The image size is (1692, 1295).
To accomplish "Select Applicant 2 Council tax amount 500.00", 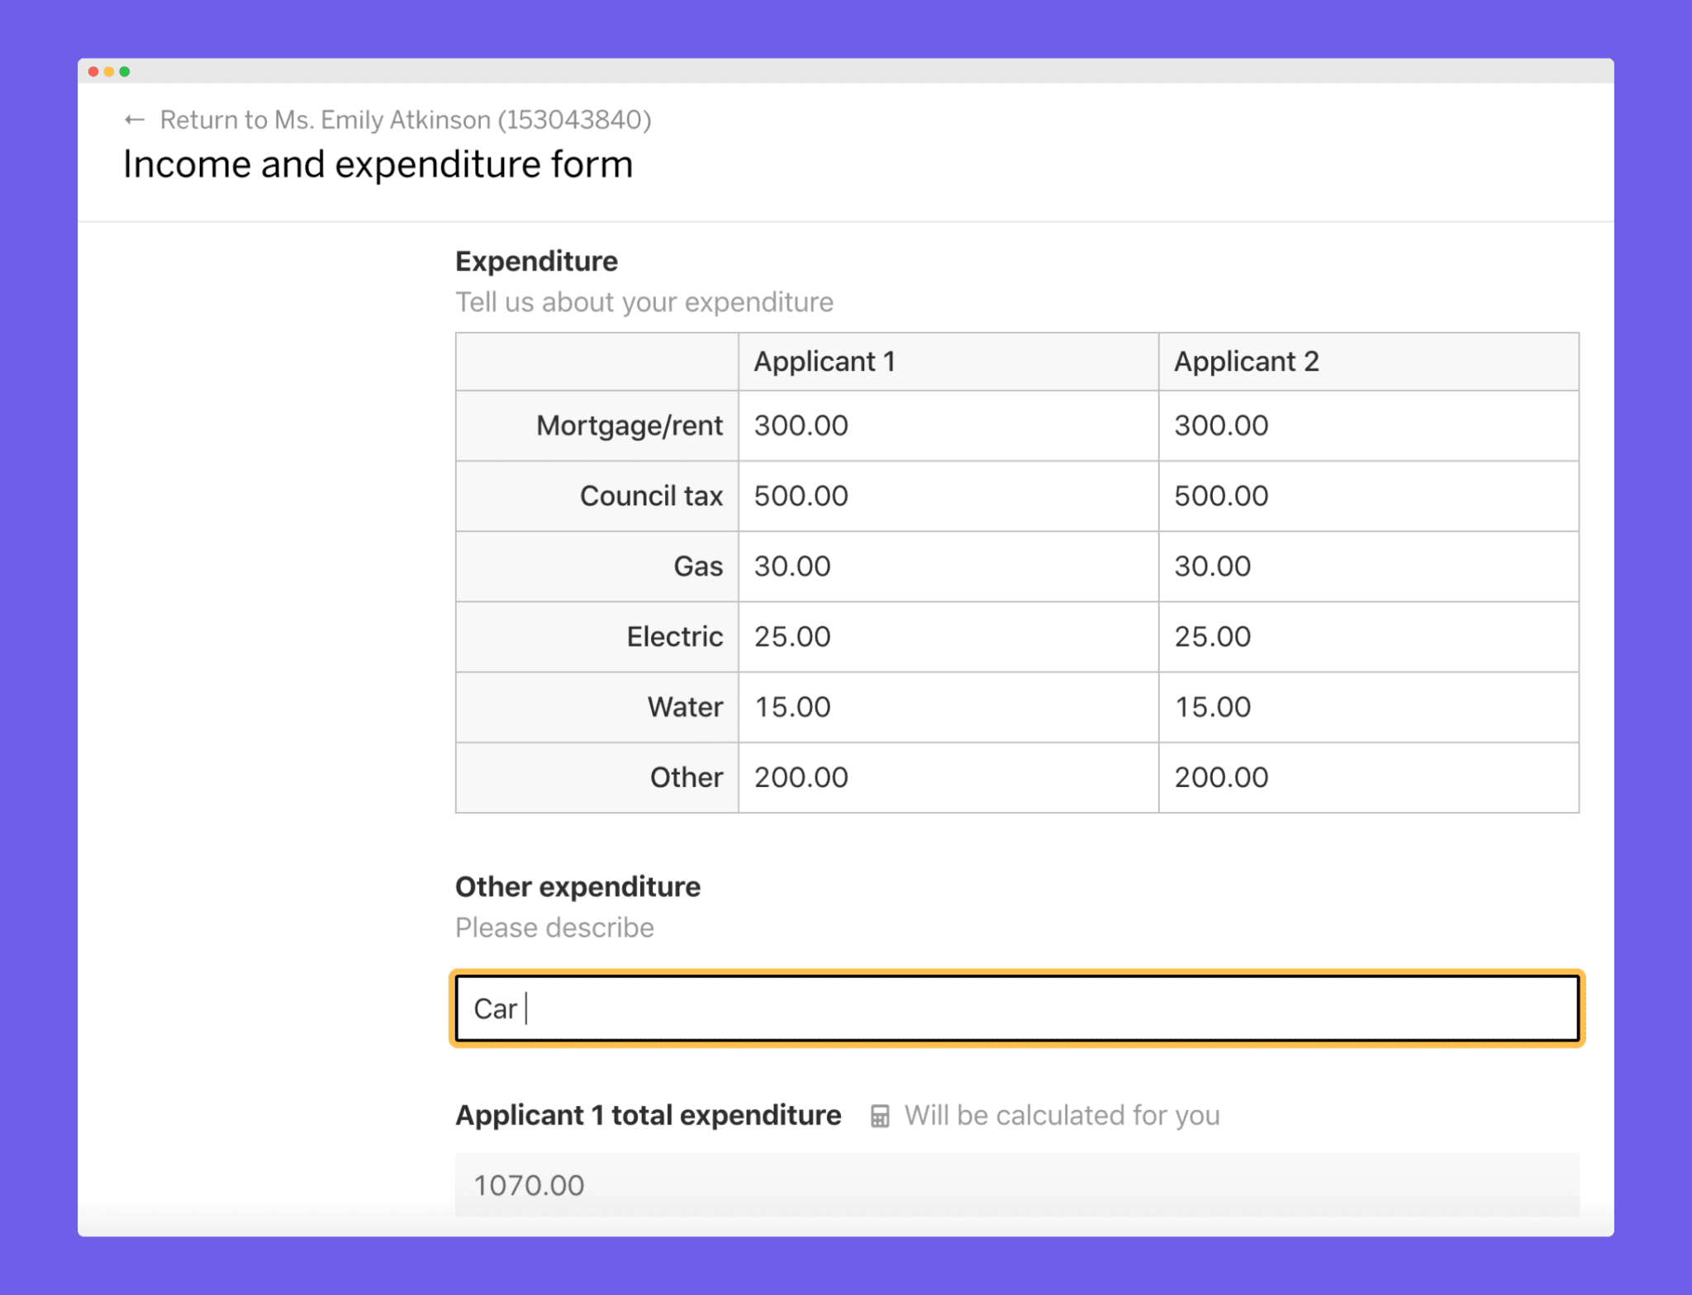I will (1221, 496).
